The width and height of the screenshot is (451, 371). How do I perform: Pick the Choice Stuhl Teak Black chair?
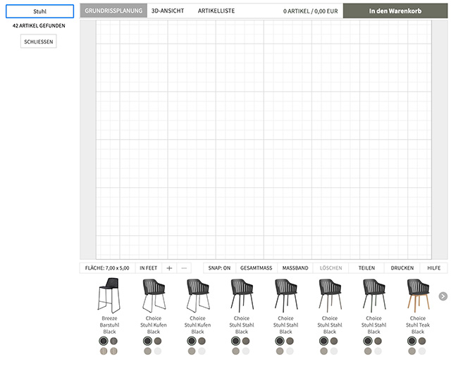(418, 295)
